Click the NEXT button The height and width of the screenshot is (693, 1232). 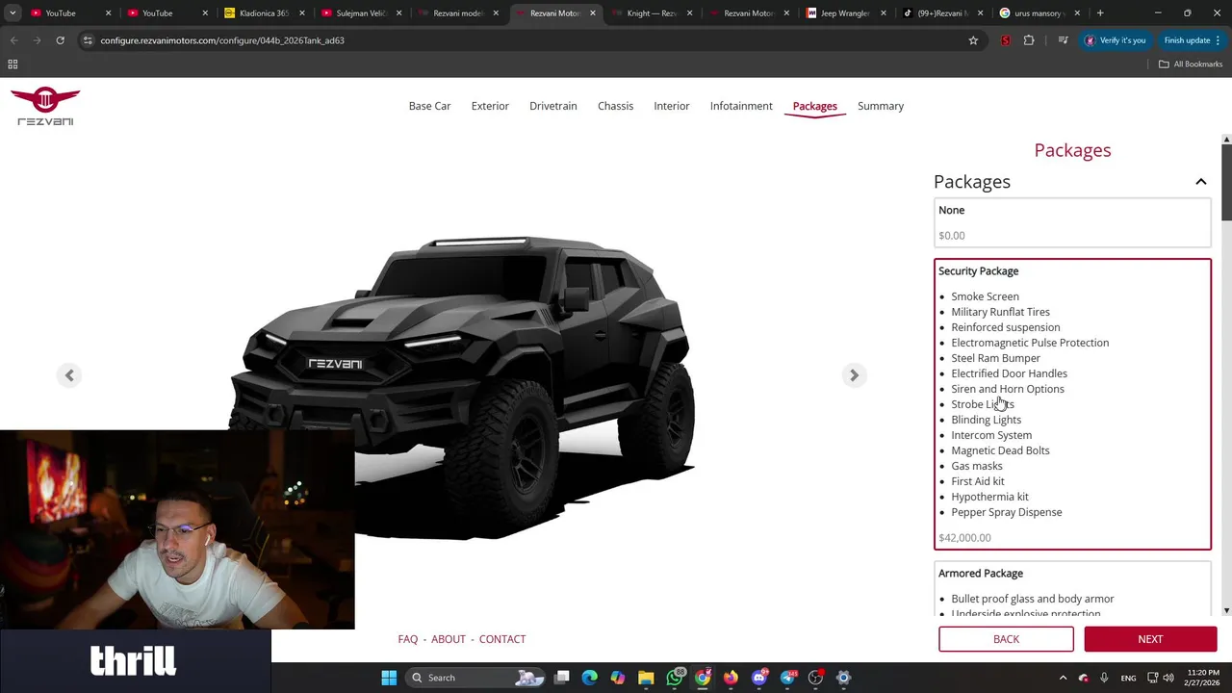1150,639
